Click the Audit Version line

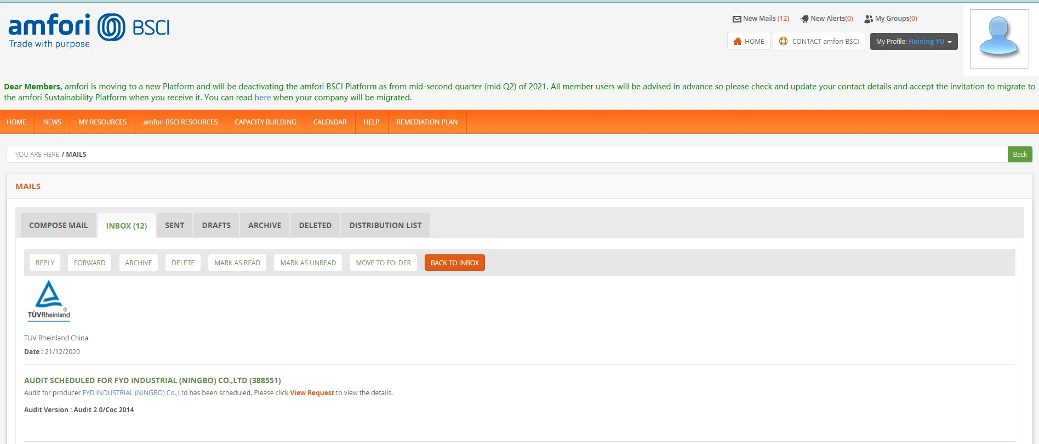[79, 410]
